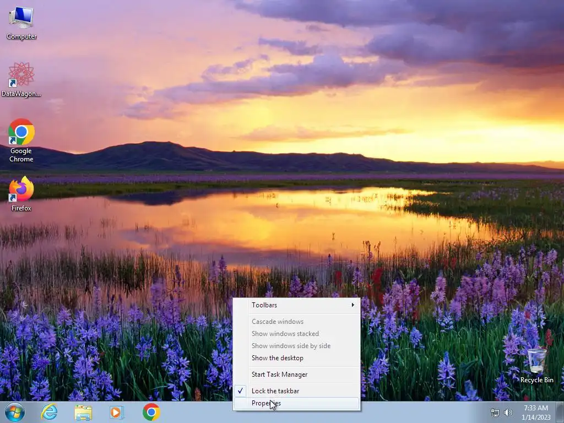
Task: Launch Windows Media Player from taskbar
Action: (x=117, y=412)
